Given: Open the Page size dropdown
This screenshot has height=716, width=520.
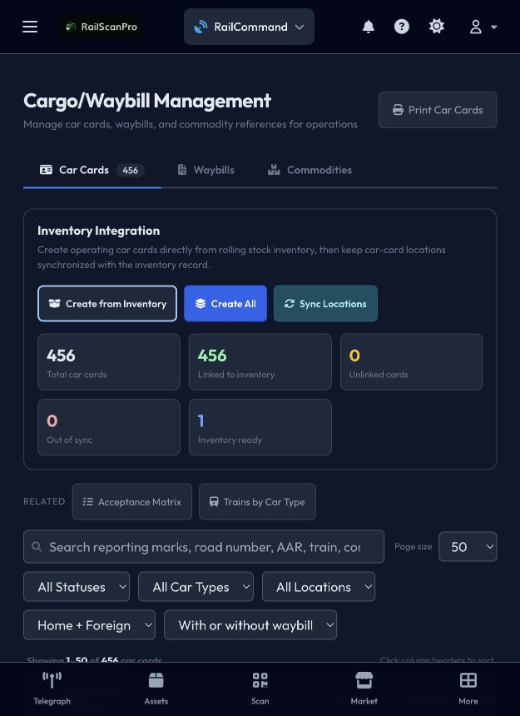Looking at the screenshot, I should pyautogui.click(x=468, y=546).
